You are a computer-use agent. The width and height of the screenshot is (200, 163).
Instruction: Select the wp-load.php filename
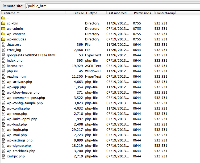[17, 124]
